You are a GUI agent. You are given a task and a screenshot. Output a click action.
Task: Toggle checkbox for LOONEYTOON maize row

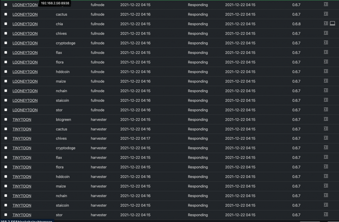pyautogui.click(x=6, y=81)
